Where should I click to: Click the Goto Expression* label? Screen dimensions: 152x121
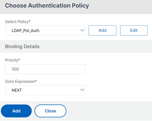(x=21, y=81)
